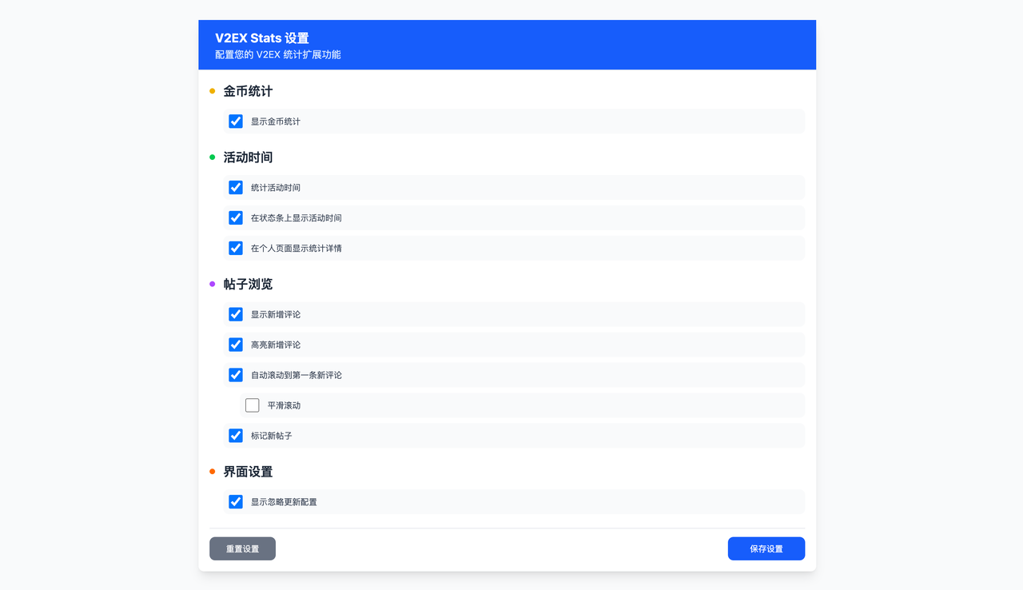Toggle the 统计活动时间 checkbox
1023x590 pixels.
tap(236, 187)
